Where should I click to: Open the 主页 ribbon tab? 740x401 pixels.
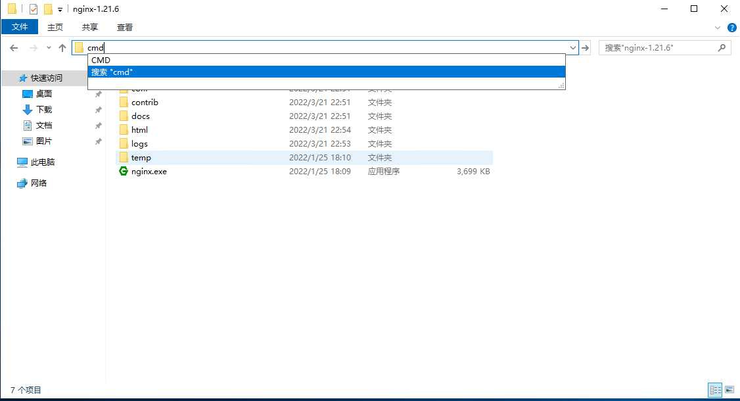55,27
